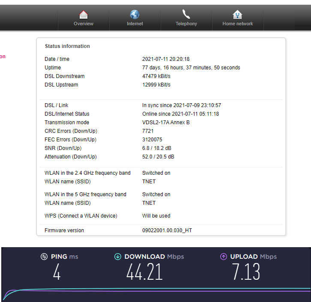Click the Transmission mode label
311x302 pixels.
coord(67,123)
